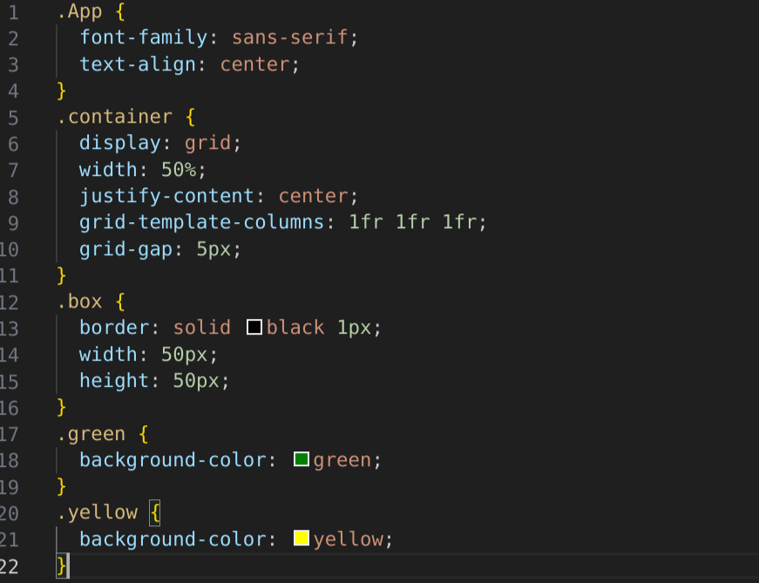The height and width of the screenshot is (583, 759).
Task: Place cursor at closing brace on line 22
Action: (x=62, y=566)
